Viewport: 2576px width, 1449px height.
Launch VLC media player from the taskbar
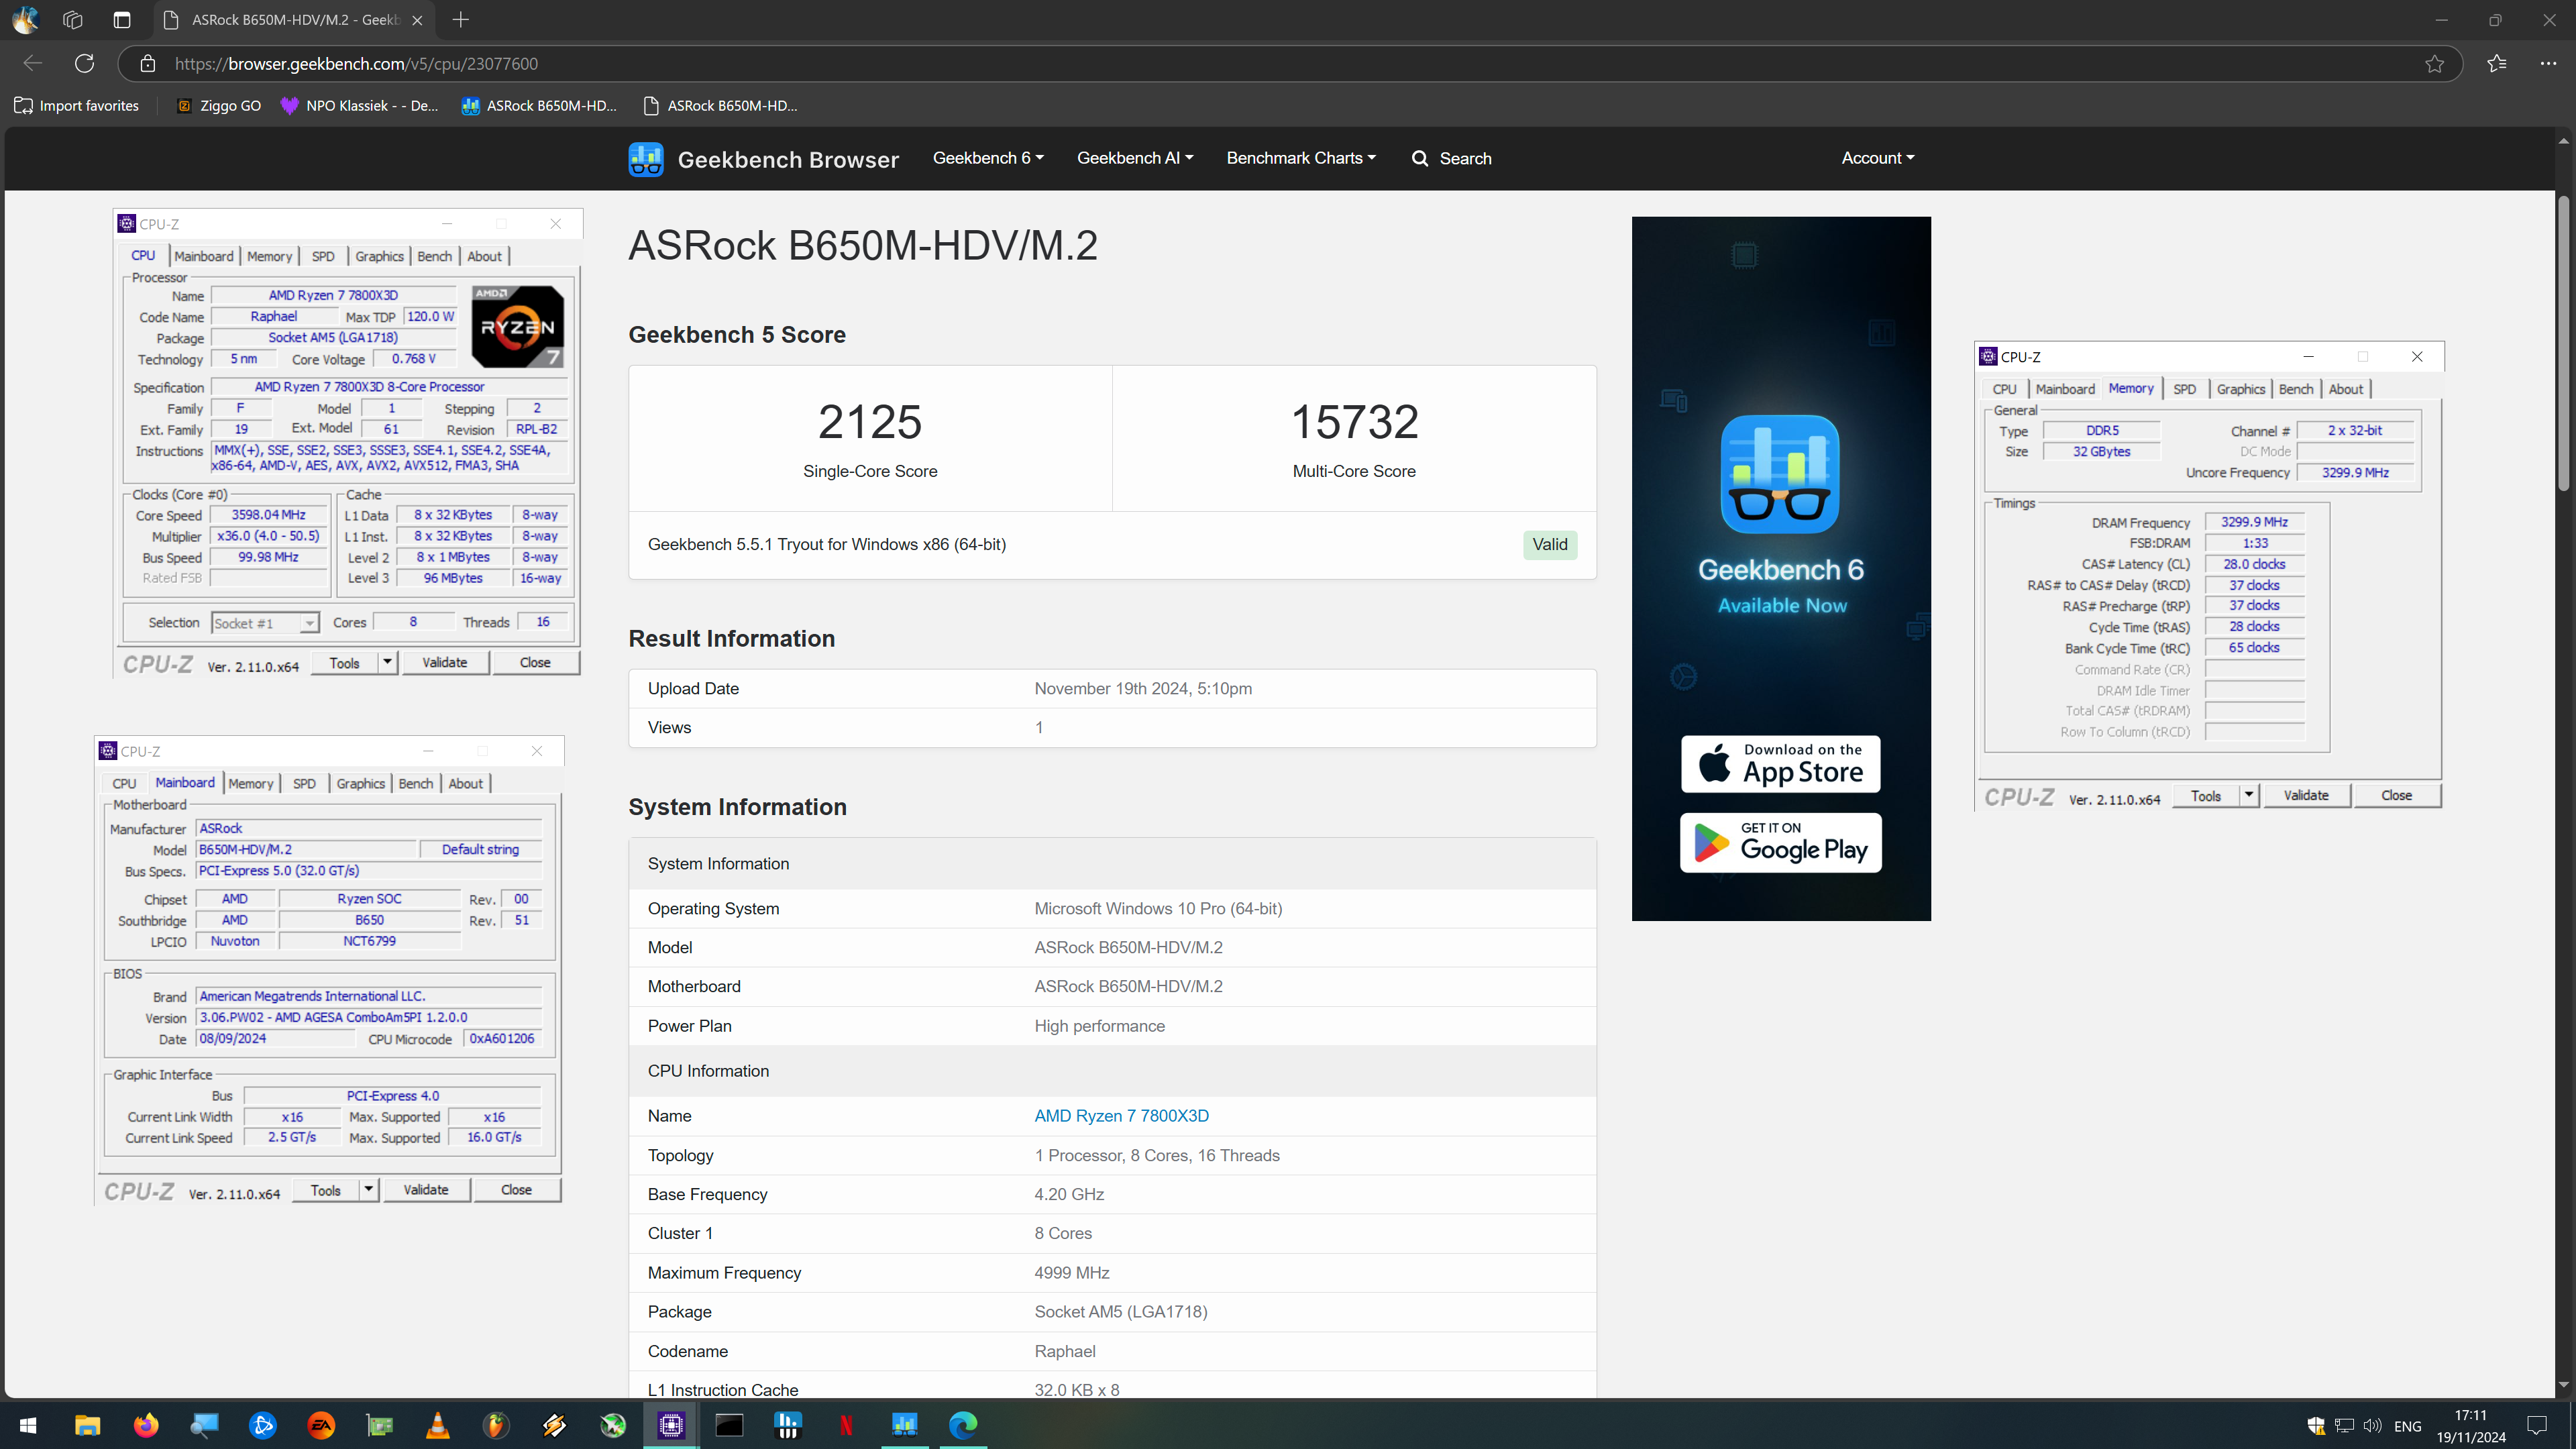point(438,1425)
